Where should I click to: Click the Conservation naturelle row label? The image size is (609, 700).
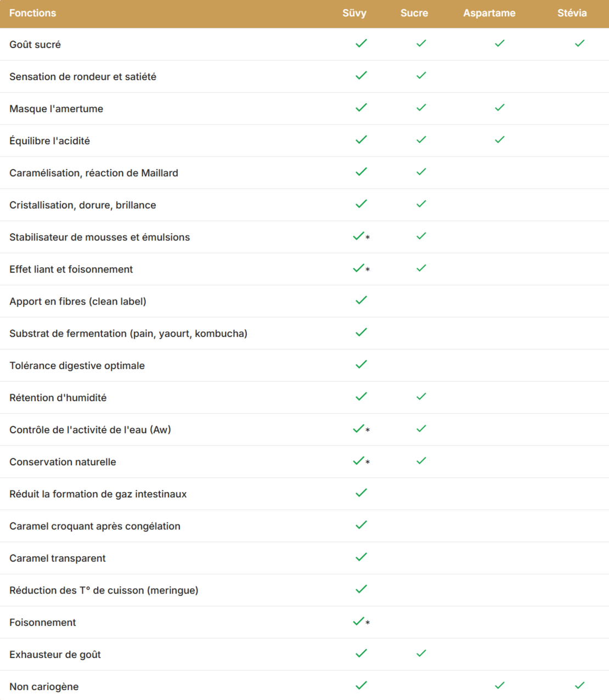(63, 462)
